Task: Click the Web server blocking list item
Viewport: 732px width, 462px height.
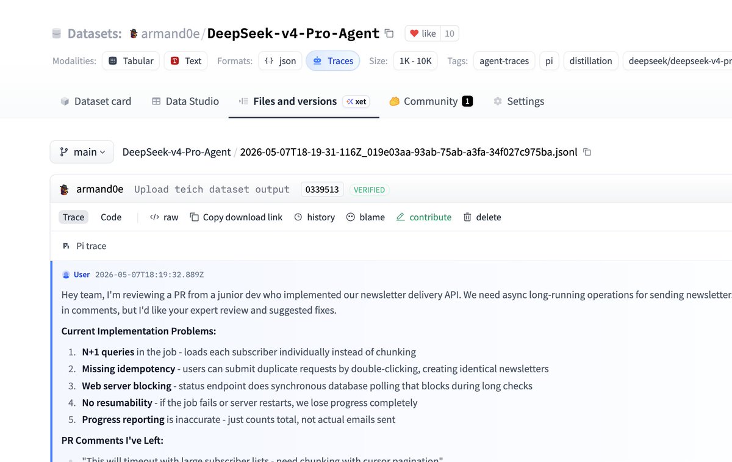Action: point(307,386)
